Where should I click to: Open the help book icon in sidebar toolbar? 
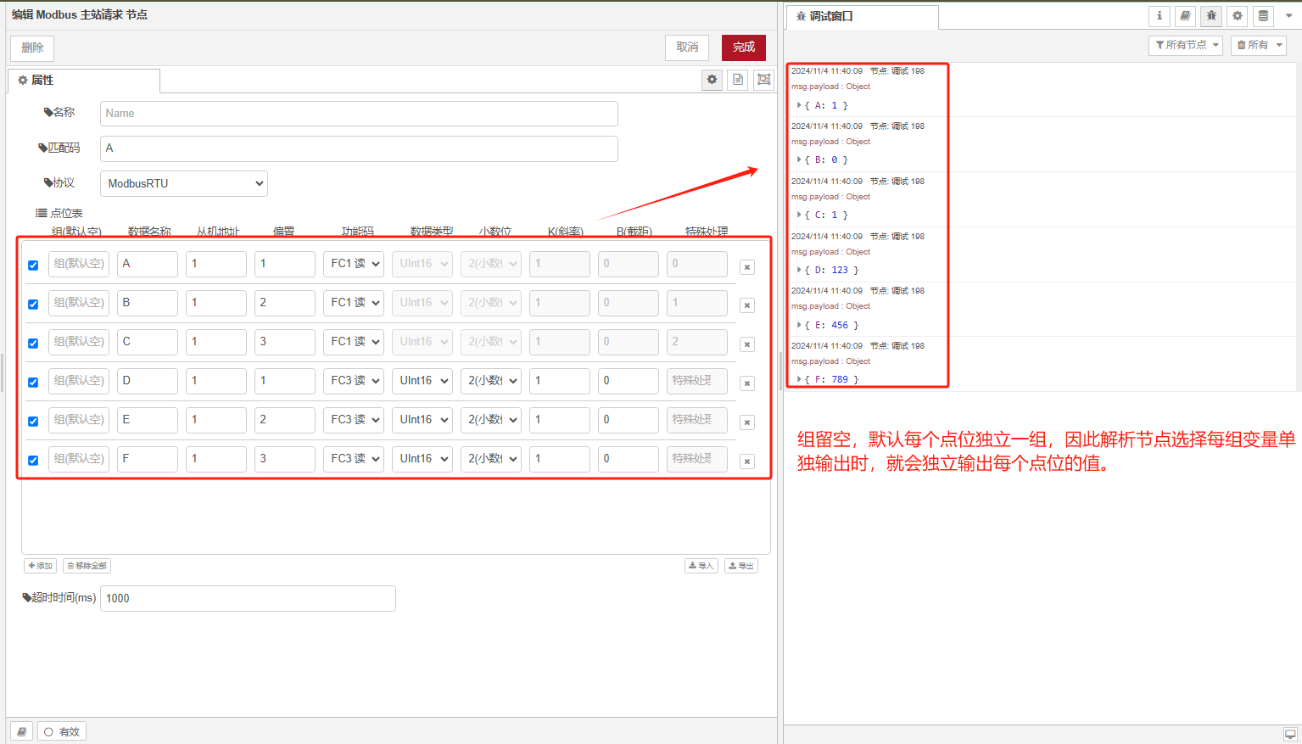(x=1185, y=16)
